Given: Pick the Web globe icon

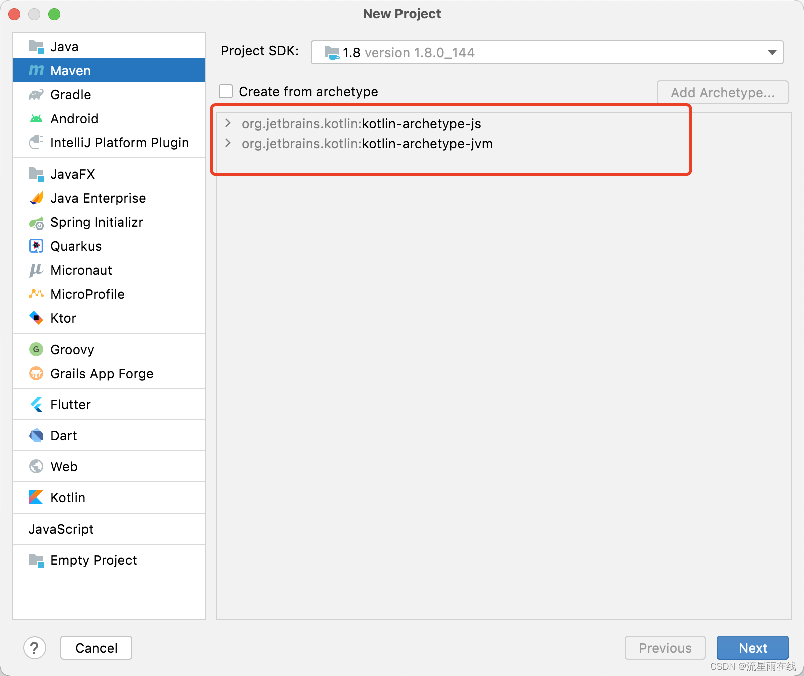Looking at the screenshot, I should [36, 467].
